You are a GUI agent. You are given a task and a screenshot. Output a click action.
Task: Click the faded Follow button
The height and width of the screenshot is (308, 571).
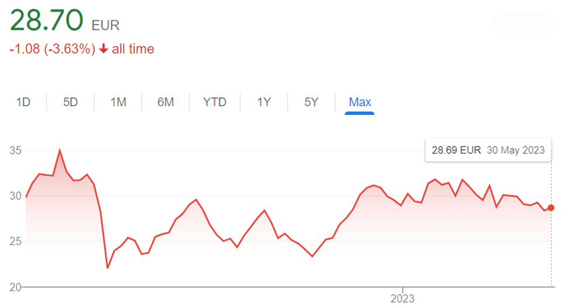coord(523,24)
